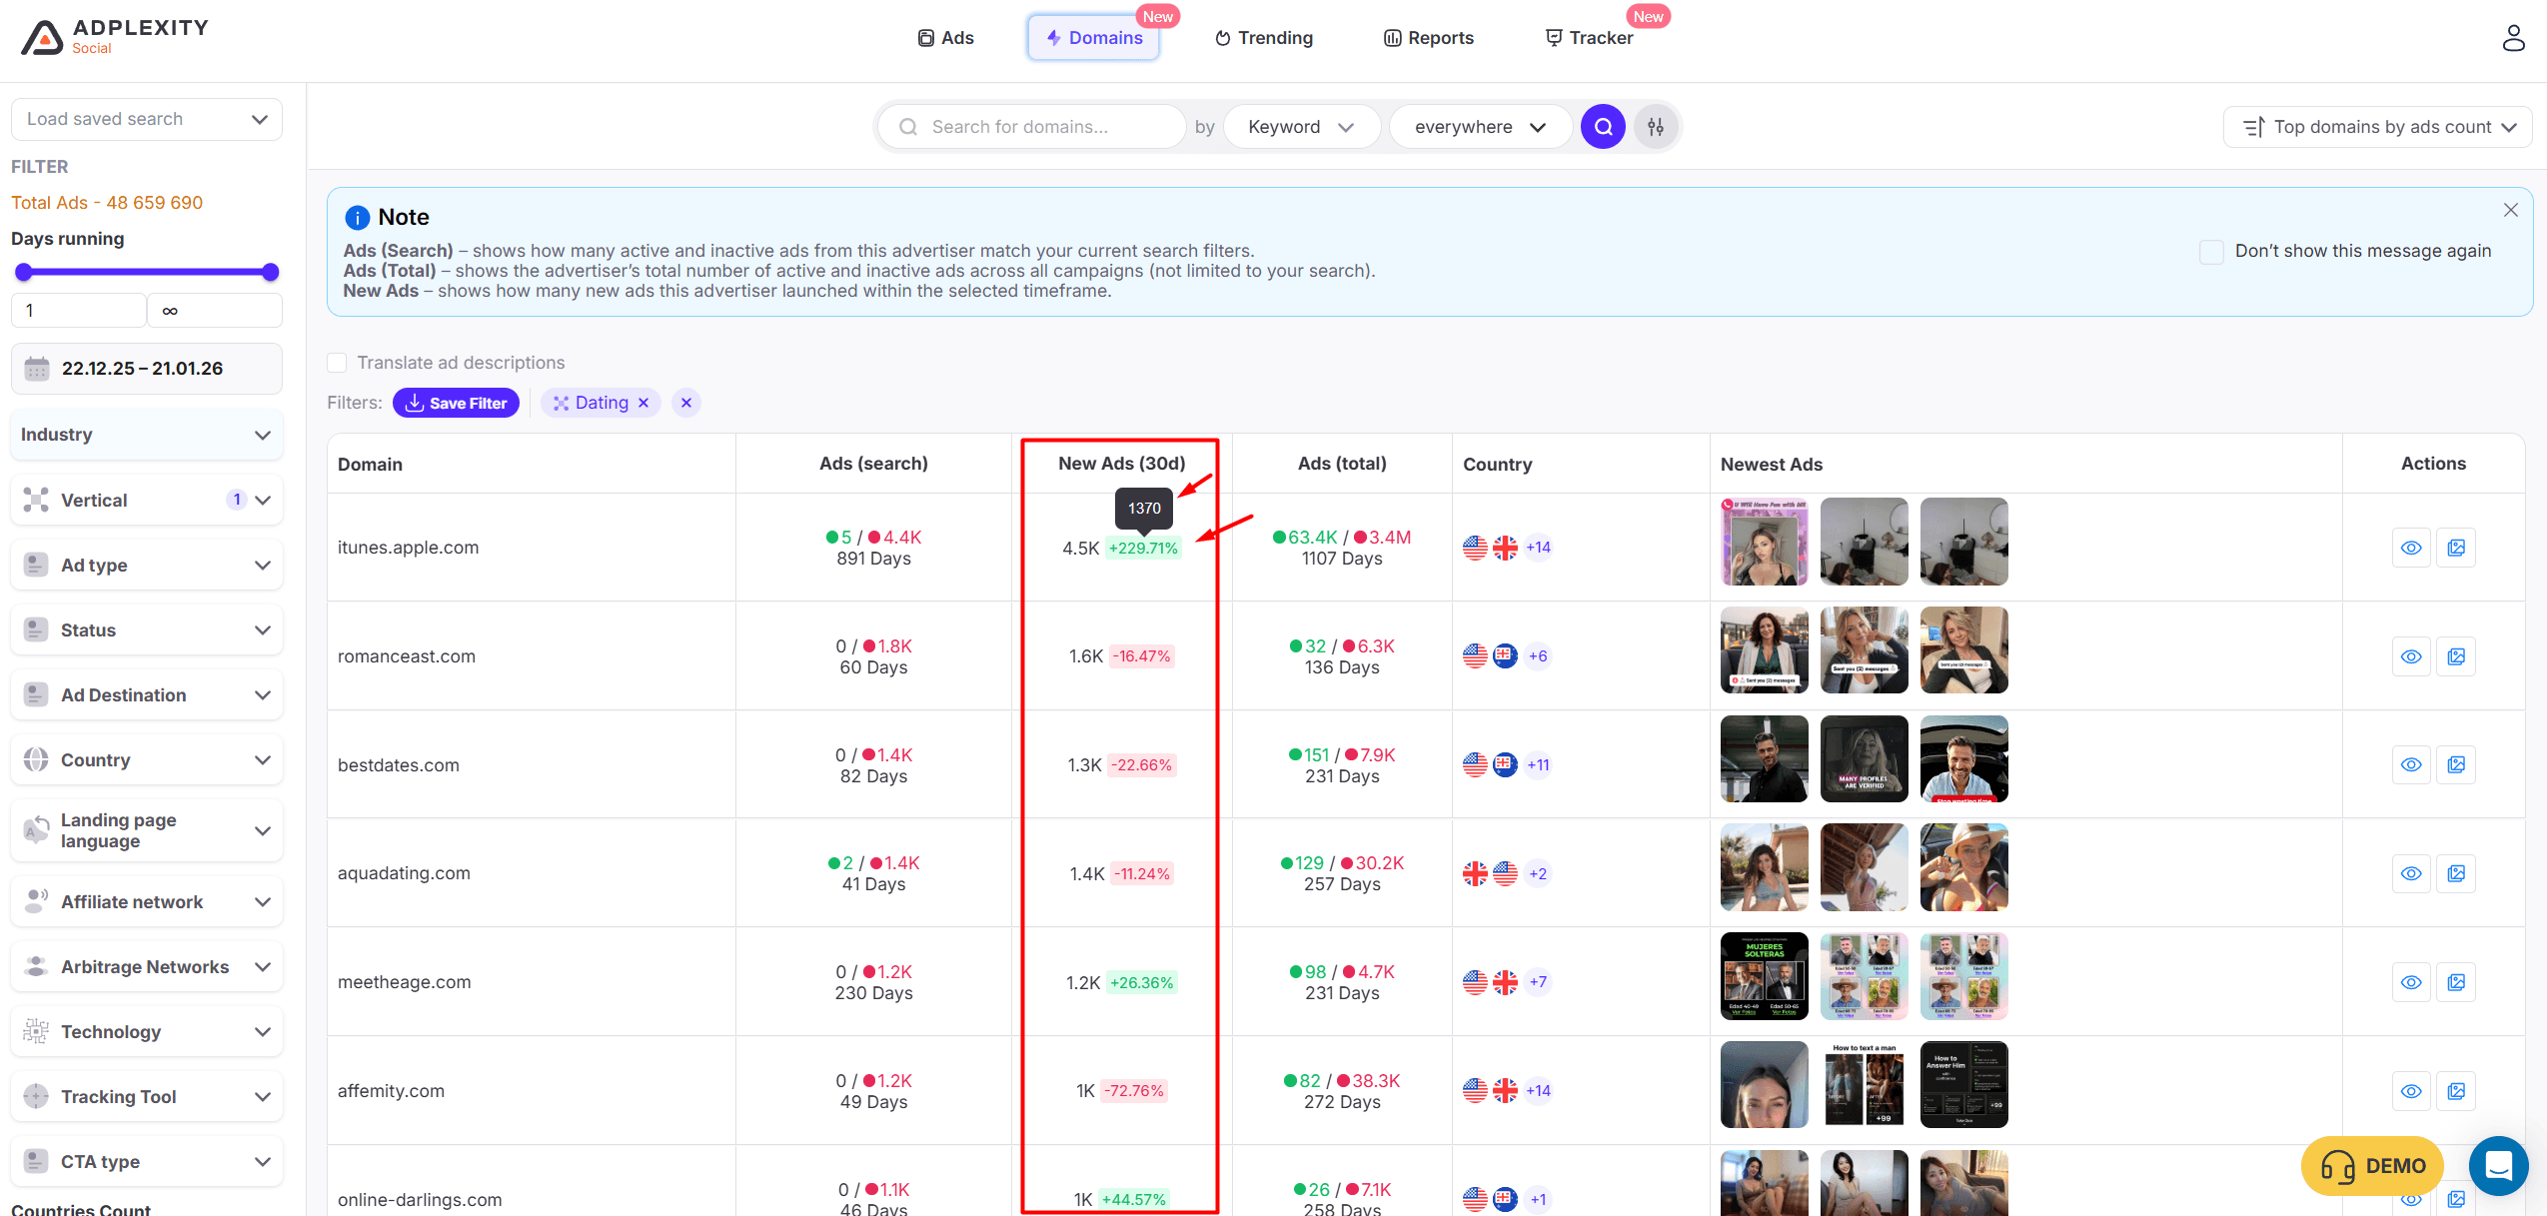Open the Reports tab
This screenshot has height=1216, width=2547.
click(1428, 38)
